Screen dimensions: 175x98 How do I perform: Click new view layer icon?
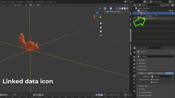point(170,2)
